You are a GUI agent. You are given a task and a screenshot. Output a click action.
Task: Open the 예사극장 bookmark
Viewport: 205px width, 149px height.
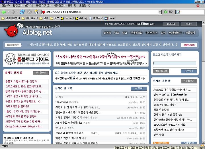pos(96,18)
